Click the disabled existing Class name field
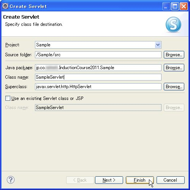This screenshot has height=190, width=190. pos(98,108)
